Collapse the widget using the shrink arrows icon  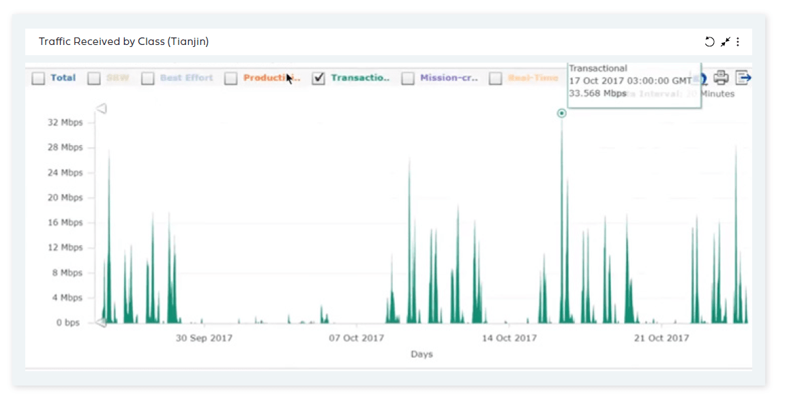click(725, 42)
